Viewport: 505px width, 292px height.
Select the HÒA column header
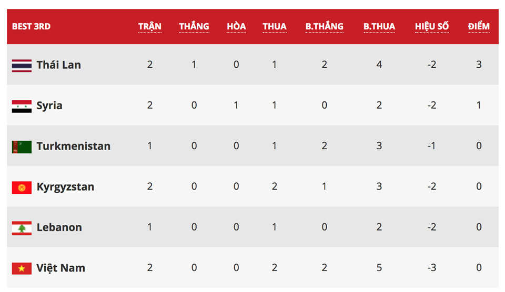[236, 26]
